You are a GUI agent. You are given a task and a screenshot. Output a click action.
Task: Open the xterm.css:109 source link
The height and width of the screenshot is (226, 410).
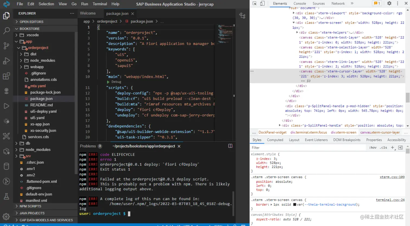tap(392, 177)
